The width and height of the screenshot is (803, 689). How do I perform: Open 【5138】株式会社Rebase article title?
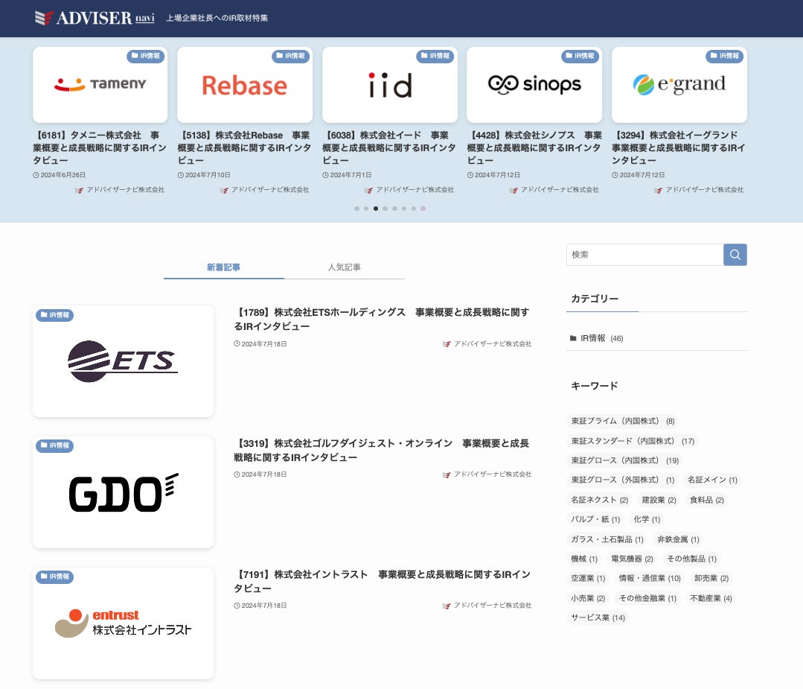[245, 147]
